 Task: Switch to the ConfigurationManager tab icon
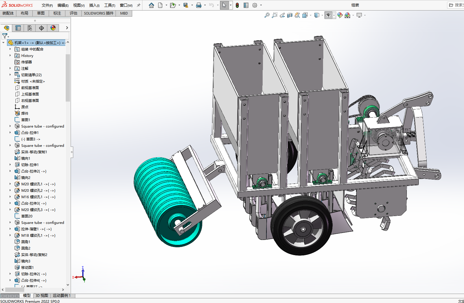point(30,28)
